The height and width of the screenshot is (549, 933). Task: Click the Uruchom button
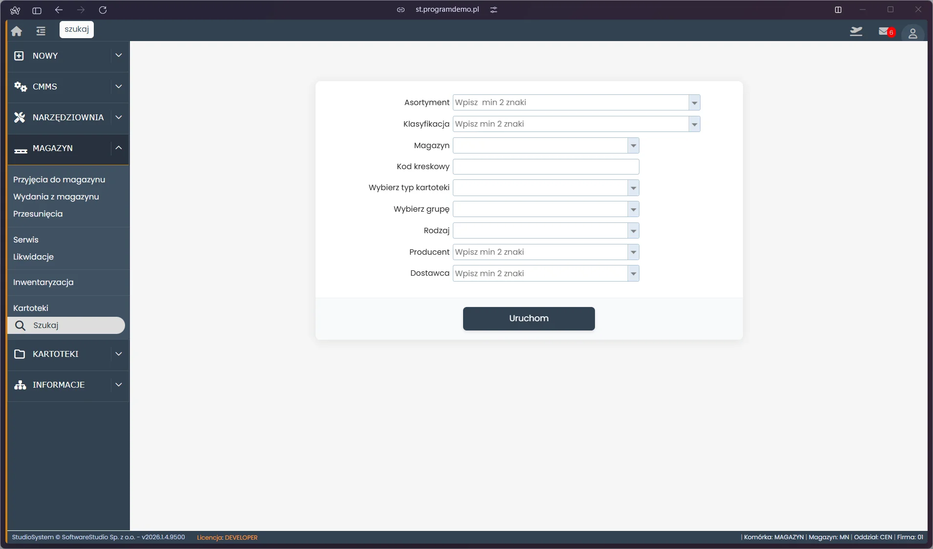click(529, 319)
